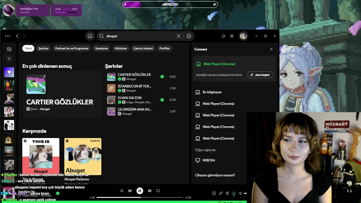Open the play queue icon
Image resolution: width=361 pixels, height=203 pixels.
(227, 193)
